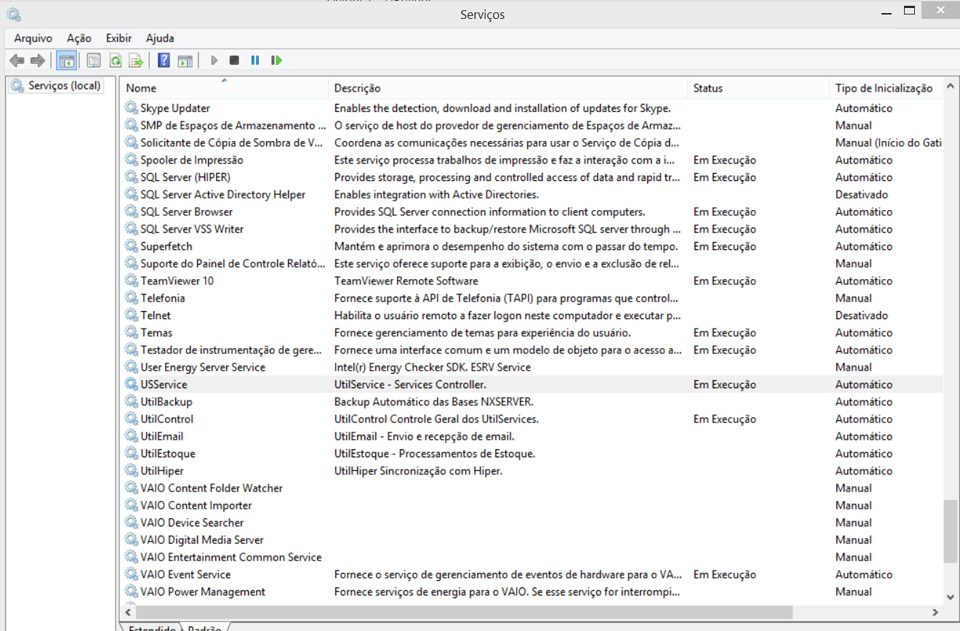Click the Back arrow in the toolbar

(17, 60)
